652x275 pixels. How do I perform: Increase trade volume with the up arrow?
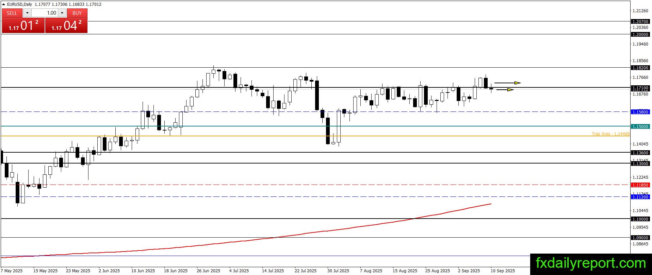(x=62, y=13)
